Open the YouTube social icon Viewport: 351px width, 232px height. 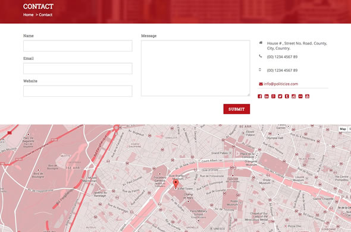307,96
